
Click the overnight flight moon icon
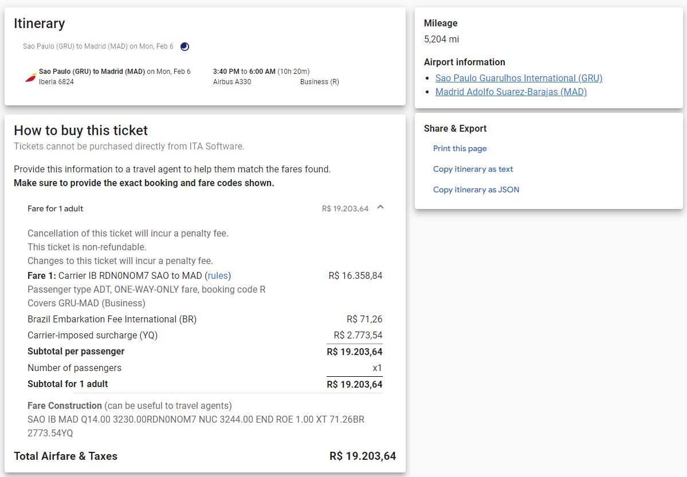click(184, 46)
